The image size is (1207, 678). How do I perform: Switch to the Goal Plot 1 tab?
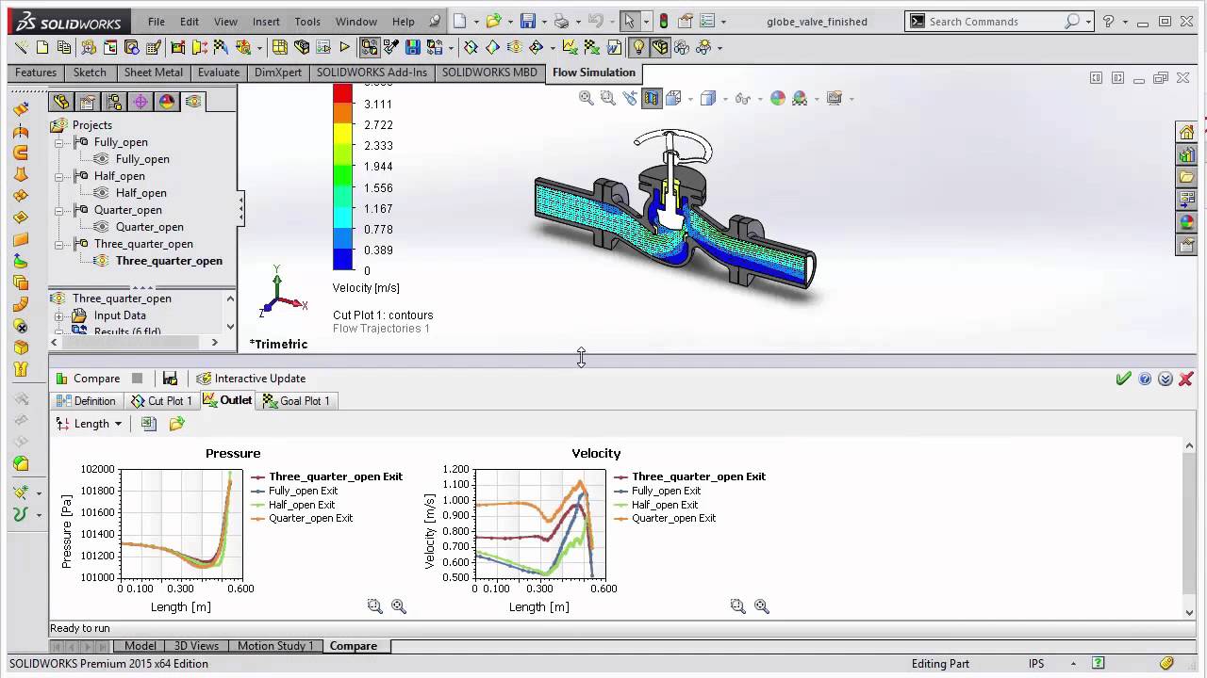pyautogui.click(x=296, y=401)
